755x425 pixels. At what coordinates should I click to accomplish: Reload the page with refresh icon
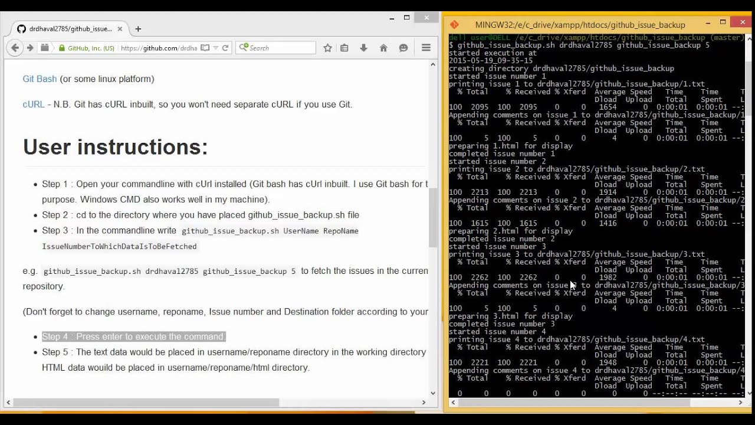pyautogui.click(x=225, y=48)
